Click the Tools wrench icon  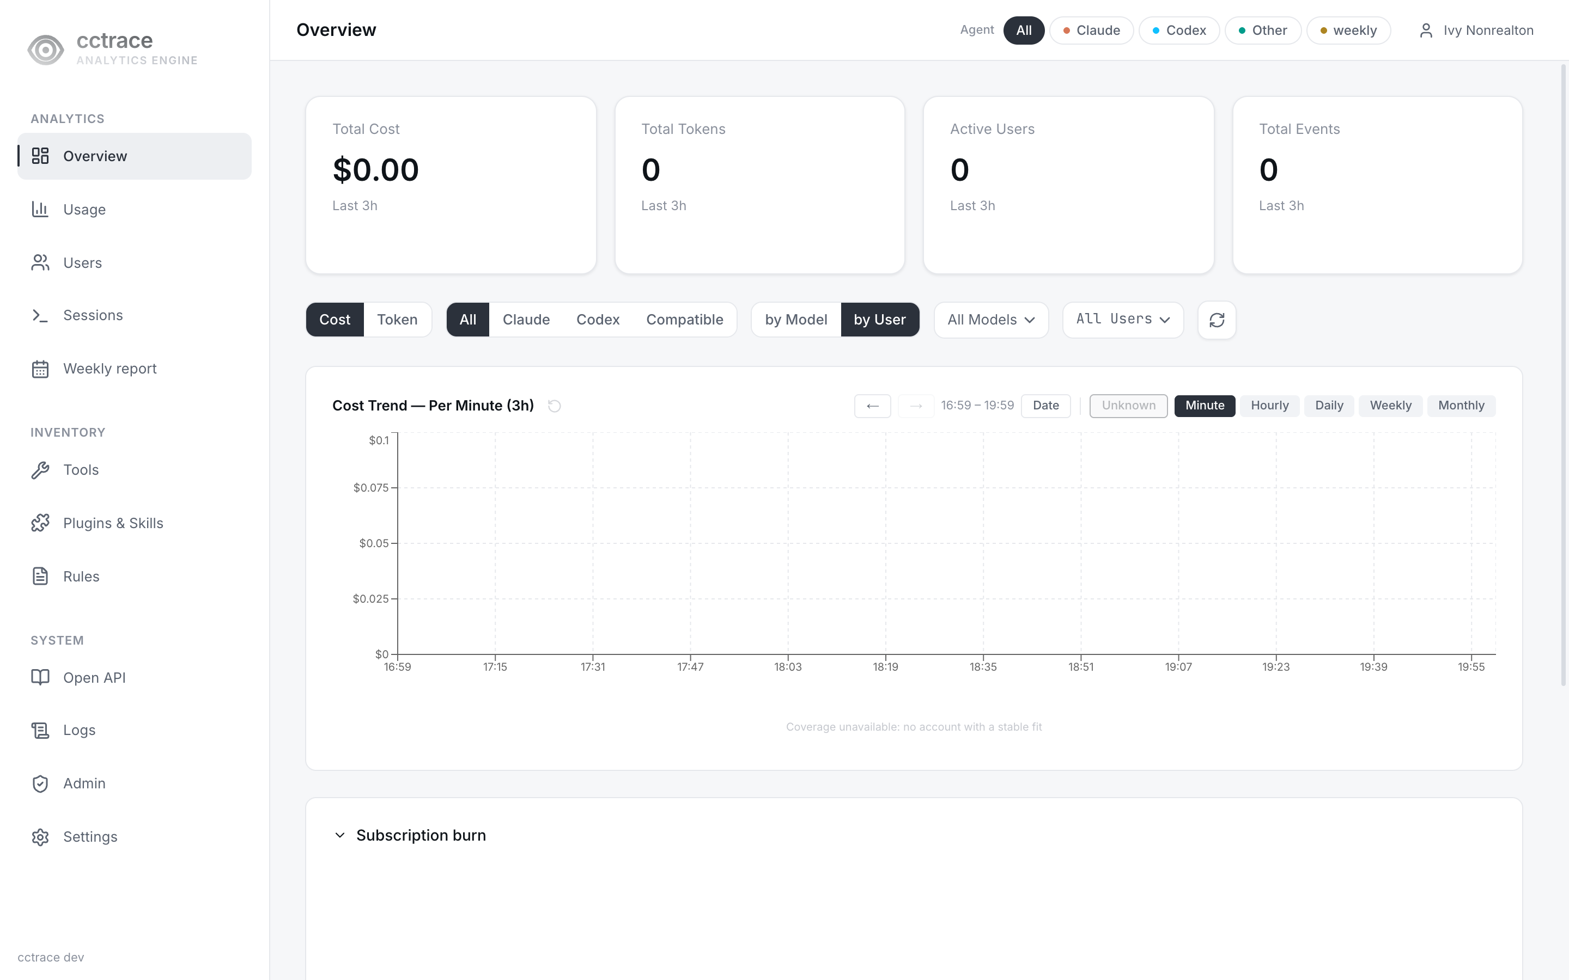tap(40, 470)
